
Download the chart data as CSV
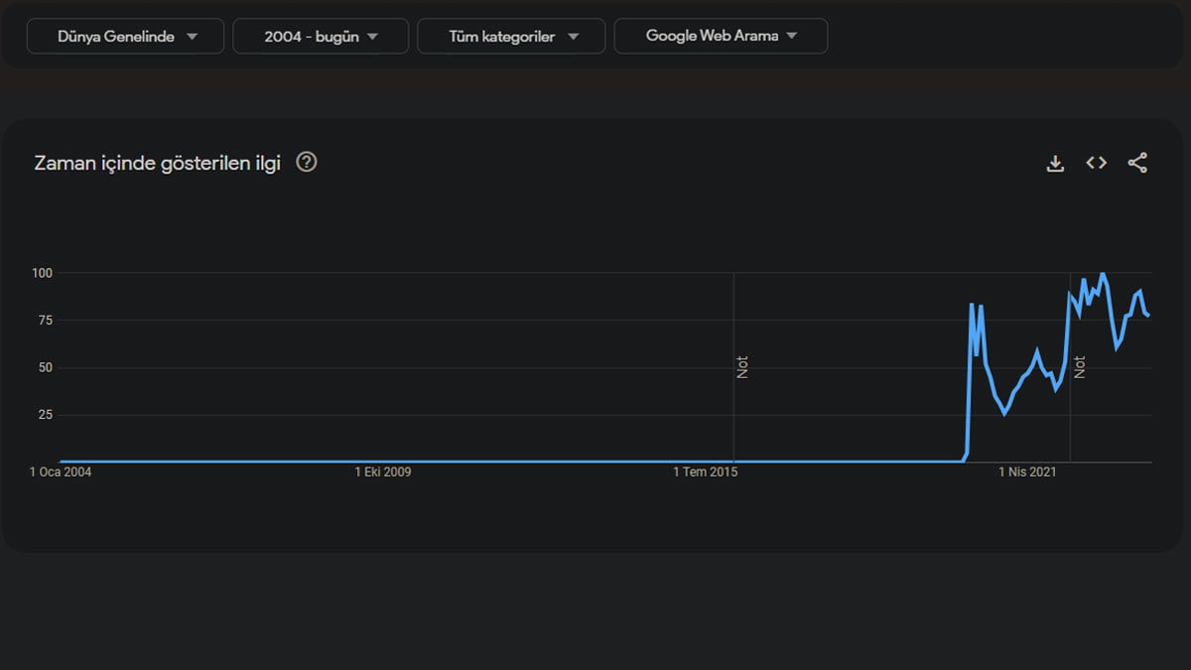click(1055, 164)
